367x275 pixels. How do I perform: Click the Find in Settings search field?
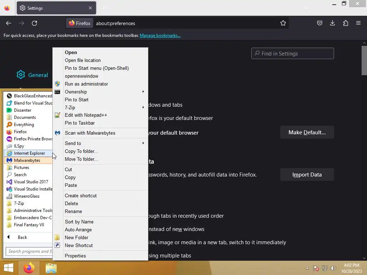coord(292,54)
